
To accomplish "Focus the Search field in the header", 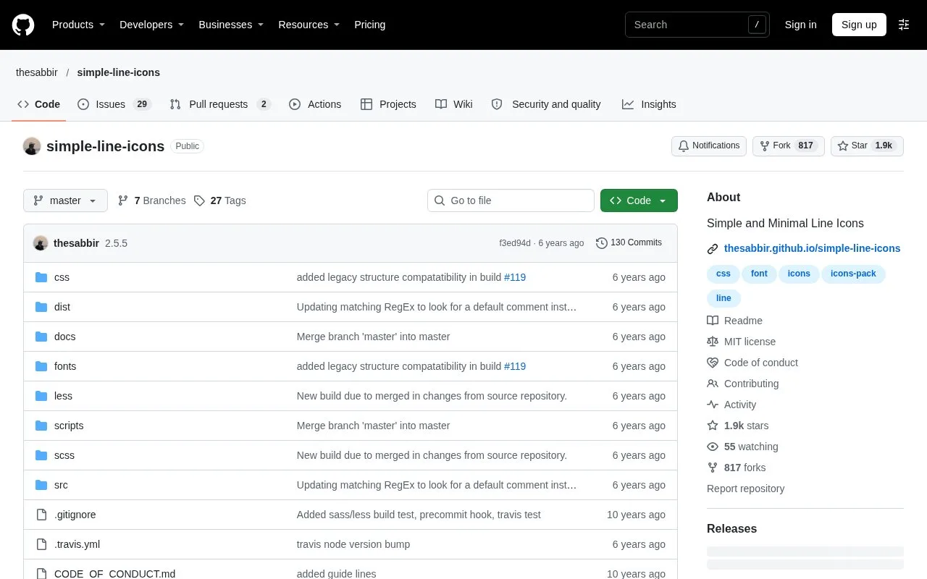I will 697,25.
